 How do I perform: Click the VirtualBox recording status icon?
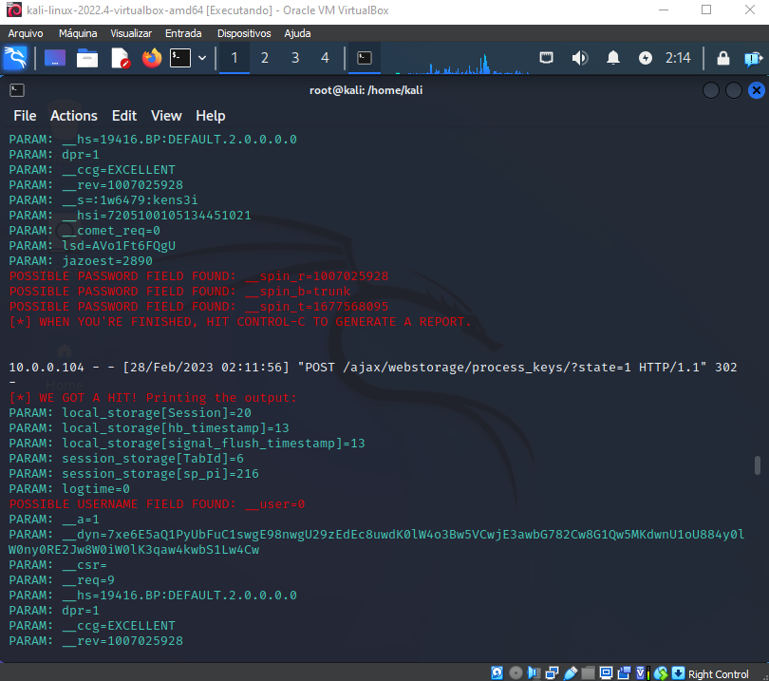(624, 673)
